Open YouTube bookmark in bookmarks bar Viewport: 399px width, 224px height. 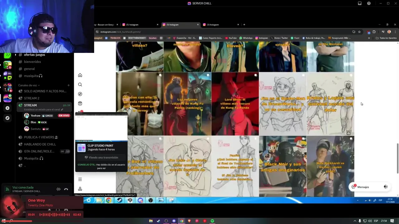(231, 38)
